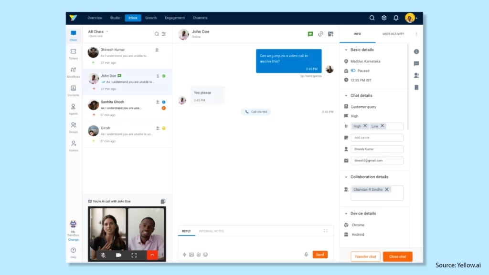Viewport: 489px width, 275px height.
Task: Open the emoji picker
Action: tap(205, 255)
